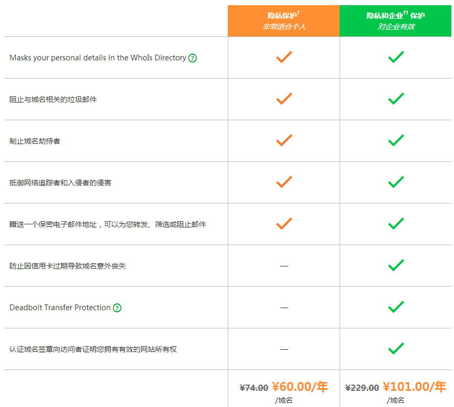This screenshot has height=407, width=454.
Task: Click dash in Deadbolt row privacy column
Action: (284, 308)
